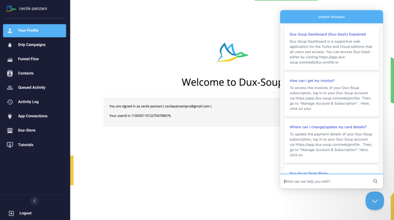This screenshot has width=394, height=220.
Task: Click the Instant Answers header
Action: pyautogui.click(x=331, y=17)
